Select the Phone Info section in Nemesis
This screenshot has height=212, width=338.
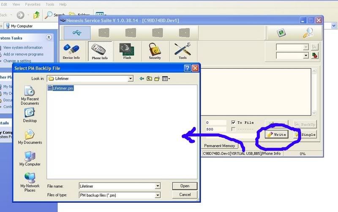100,51
